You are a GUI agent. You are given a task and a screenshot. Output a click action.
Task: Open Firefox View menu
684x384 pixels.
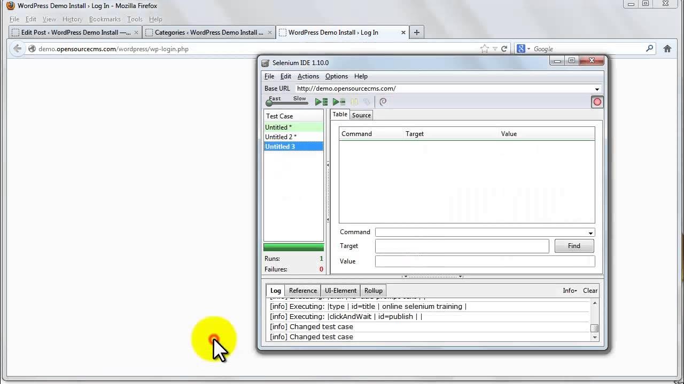(49, 19)
